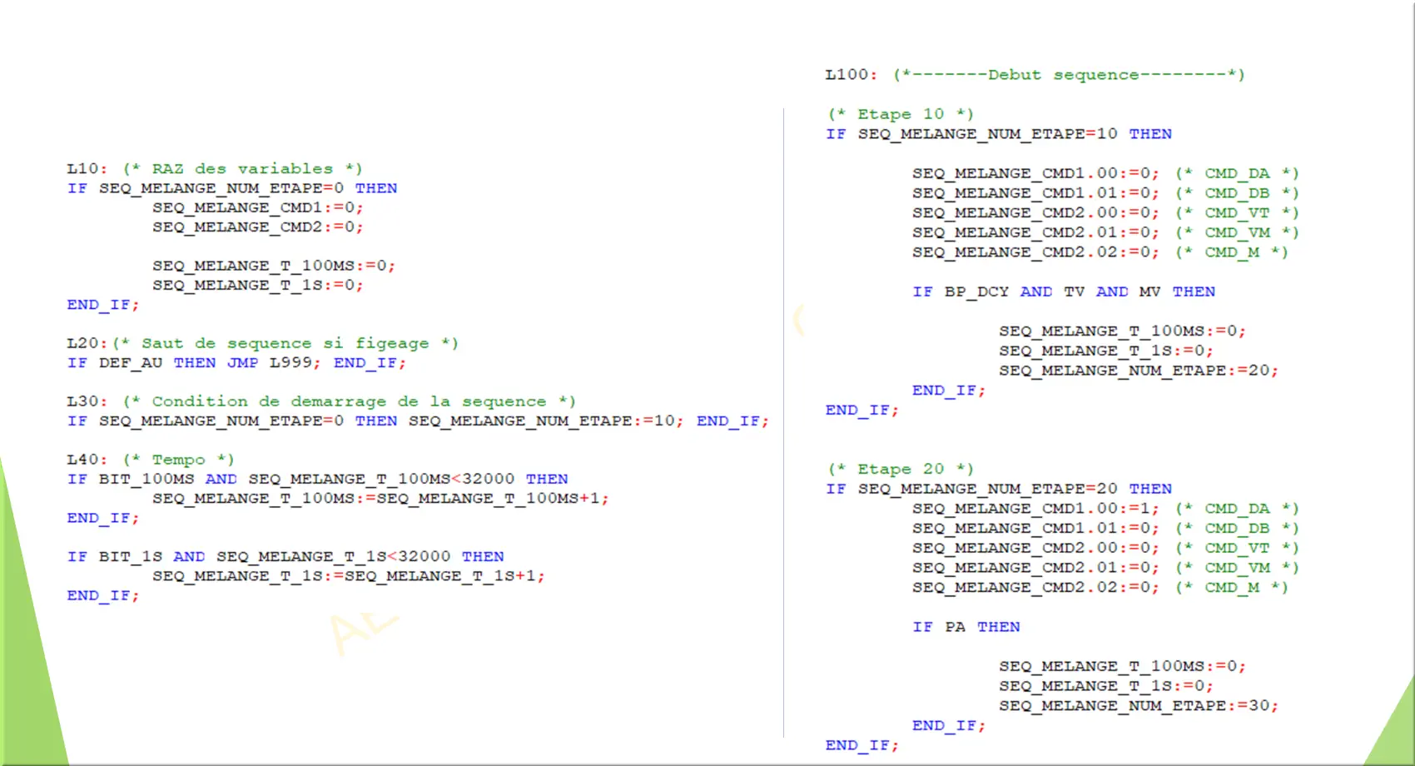Screen dimensions: 1415x766
Task: Click the L40 Tempo label
Action: pos(151,460)
